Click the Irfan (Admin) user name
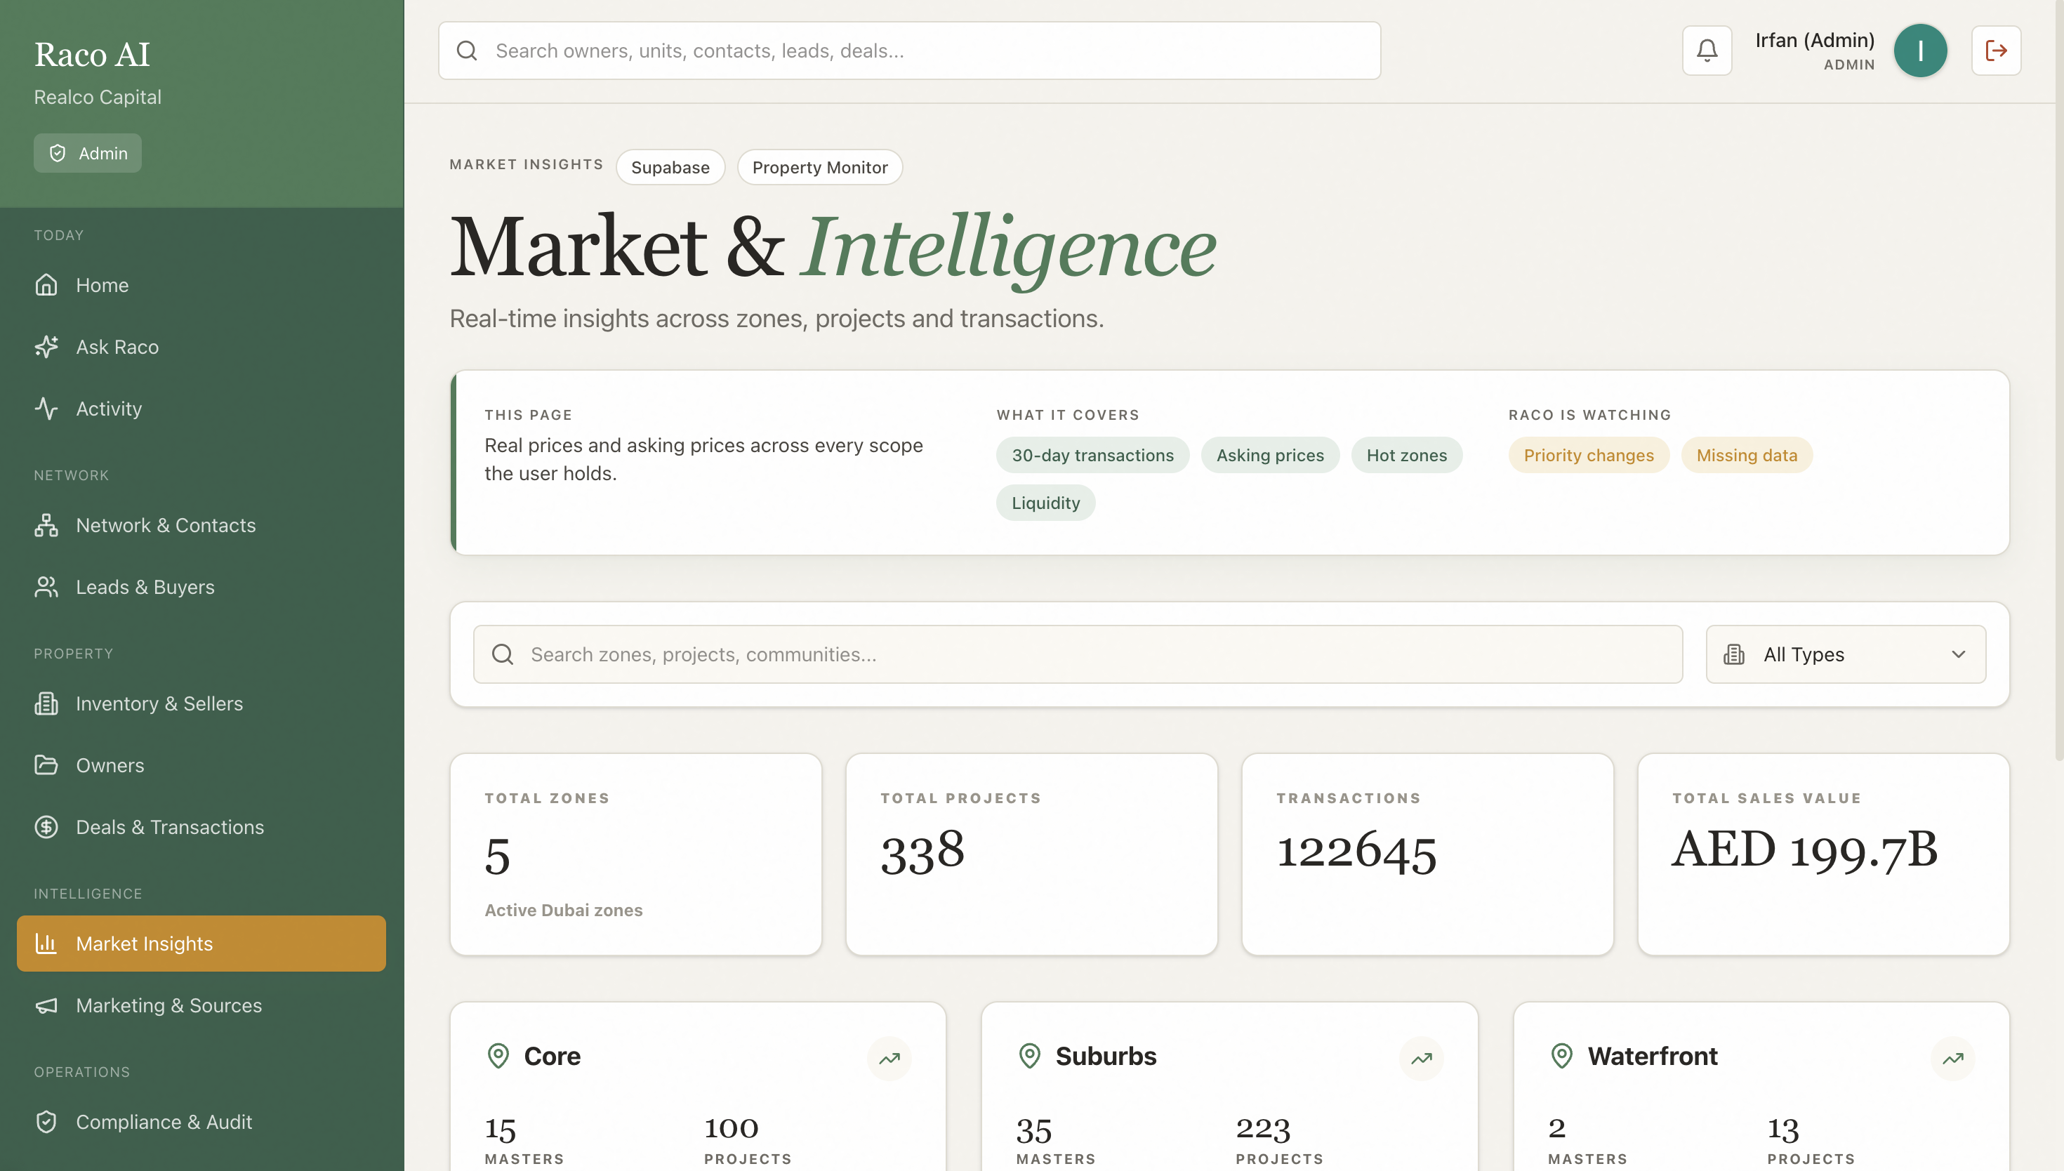The width and height of the screenshot is (2064, 1171). (1815, 40)
